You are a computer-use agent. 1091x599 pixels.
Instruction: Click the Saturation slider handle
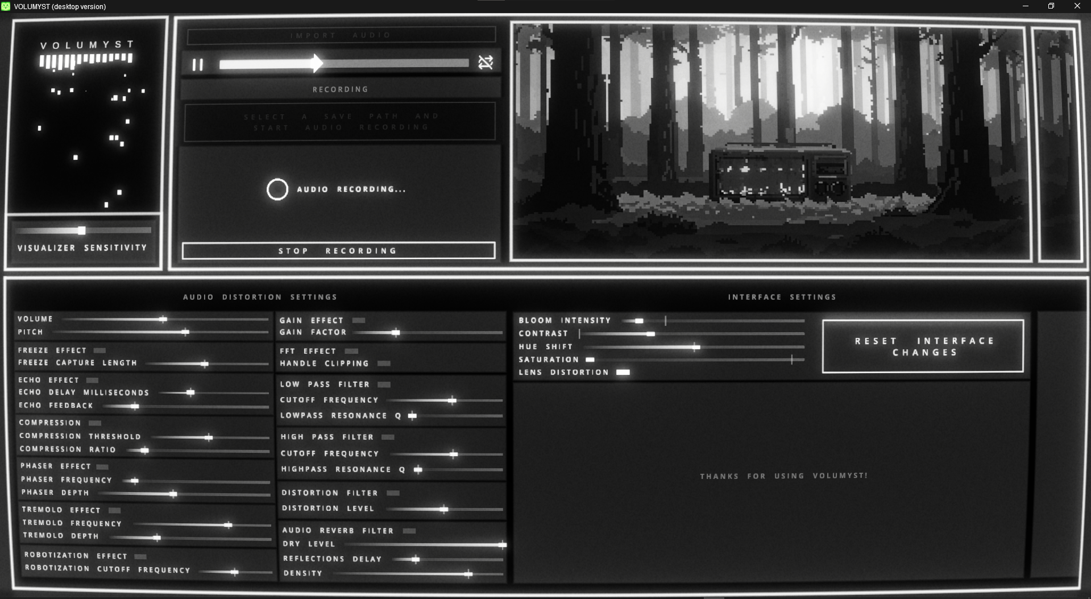point(590,360)
